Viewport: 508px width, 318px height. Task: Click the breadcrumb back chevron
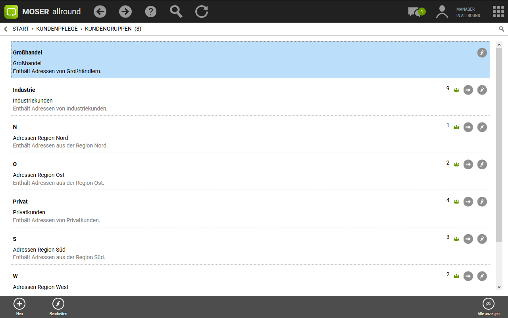(x=6, y=29)
